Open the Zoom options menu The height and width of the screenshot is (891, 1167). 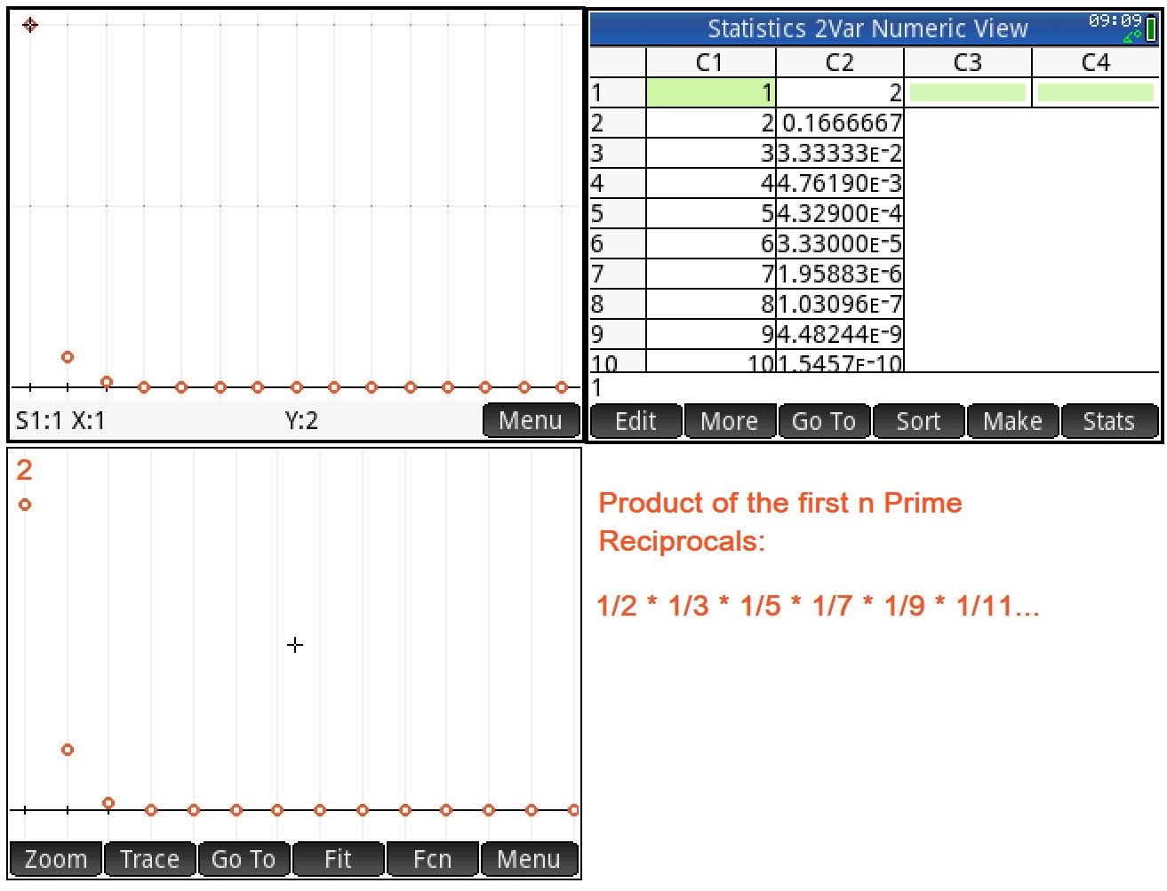(55, 858)
